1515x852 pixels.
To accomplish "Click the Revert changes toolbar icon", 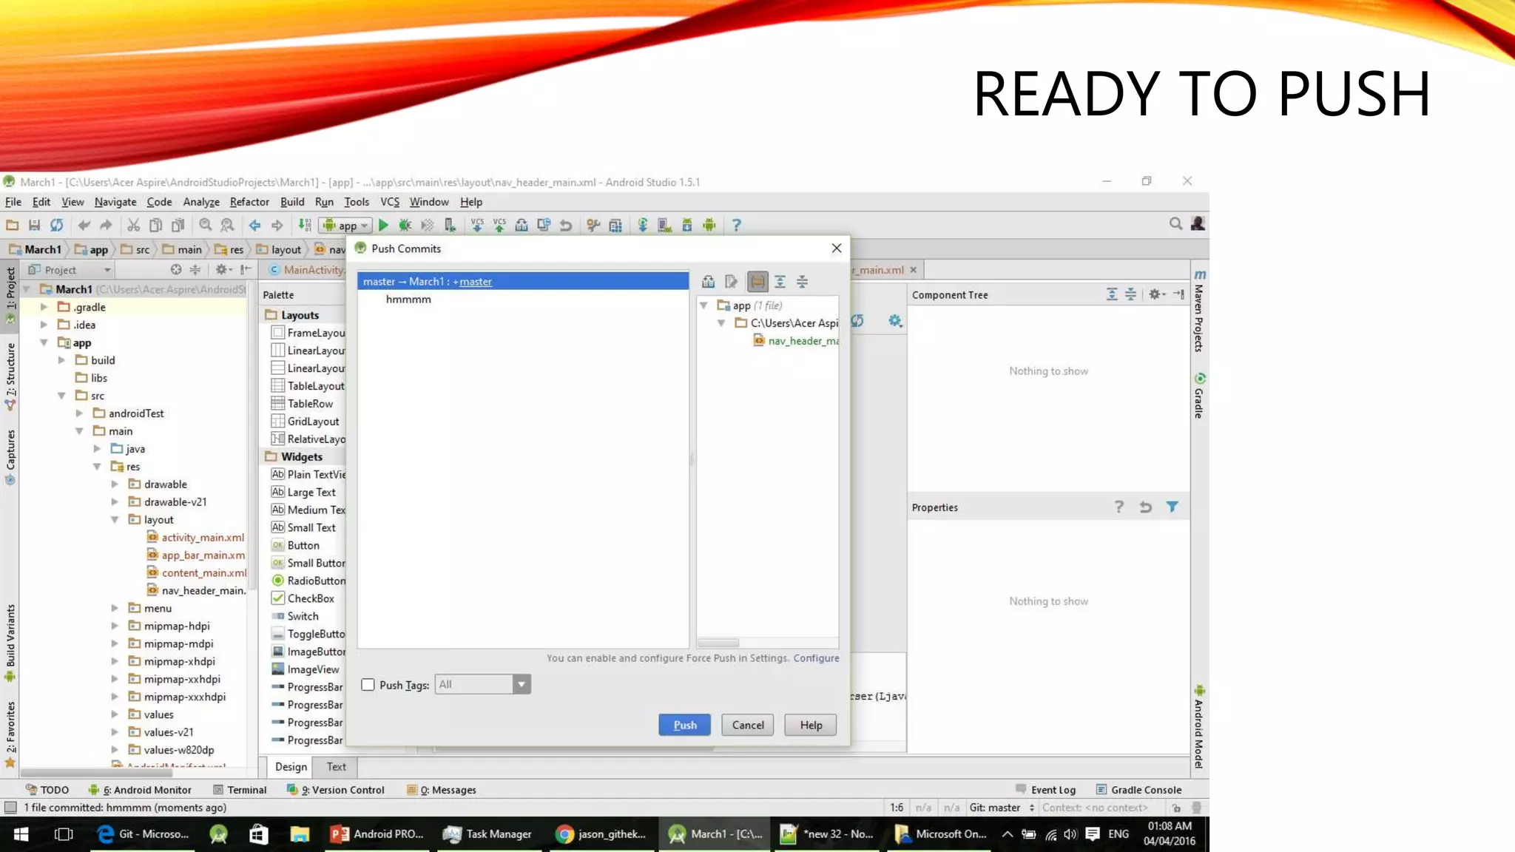I will click(x=566, y=226).
